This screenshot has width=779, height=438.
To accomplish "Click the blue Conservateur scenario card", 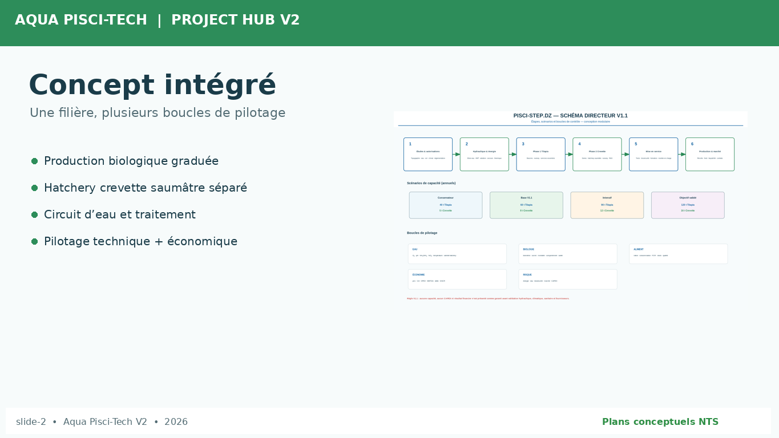I will point(446,205).
